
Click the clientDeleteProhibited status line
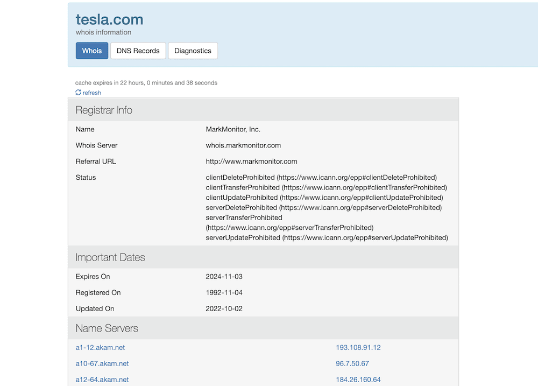pyautogui.click(x=321, y=178)
